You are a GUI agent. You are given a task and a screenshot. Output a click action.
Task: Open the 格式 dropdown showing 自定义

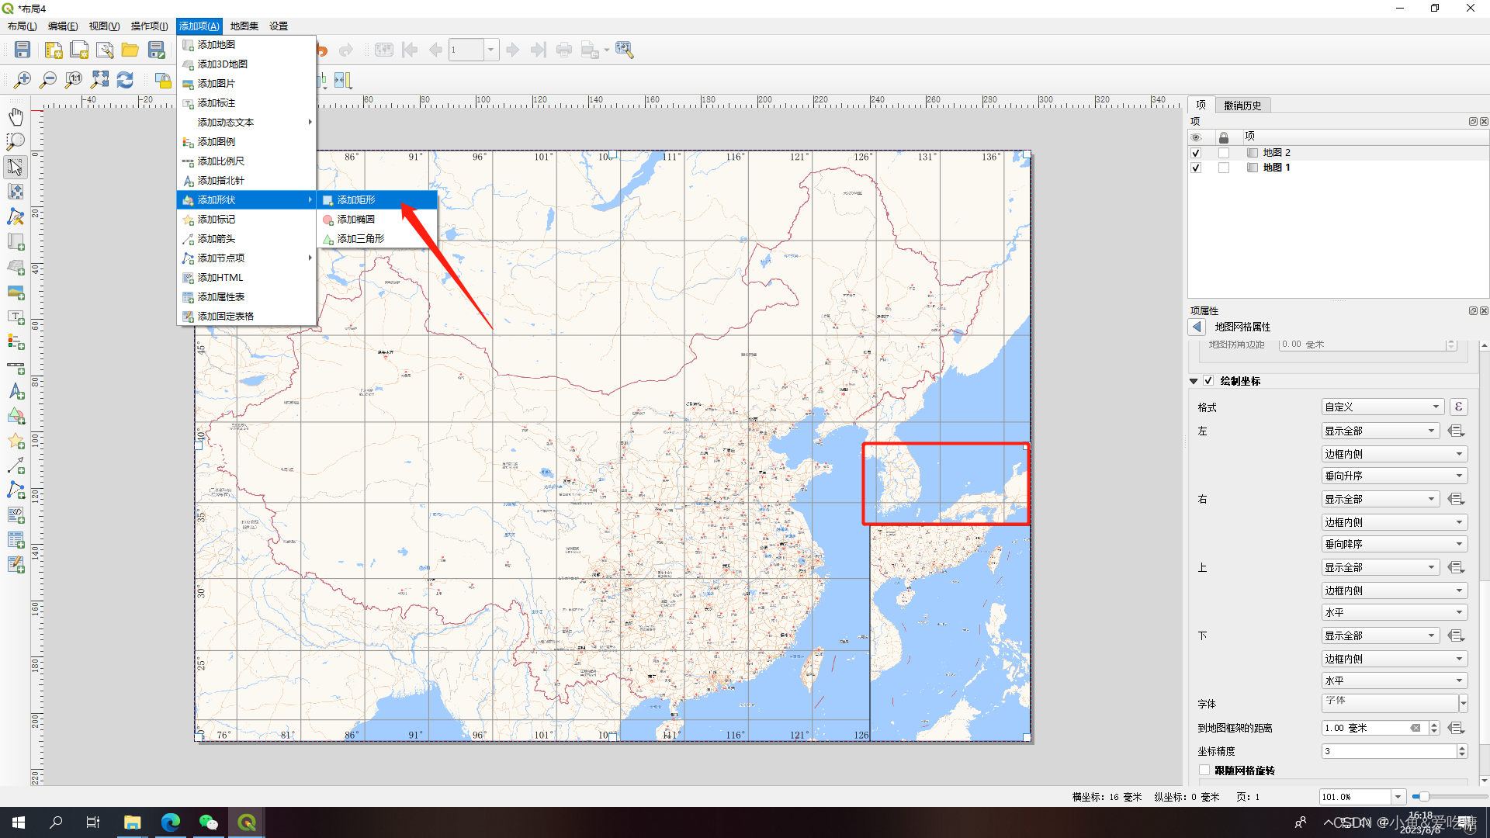click(1382, 407)
